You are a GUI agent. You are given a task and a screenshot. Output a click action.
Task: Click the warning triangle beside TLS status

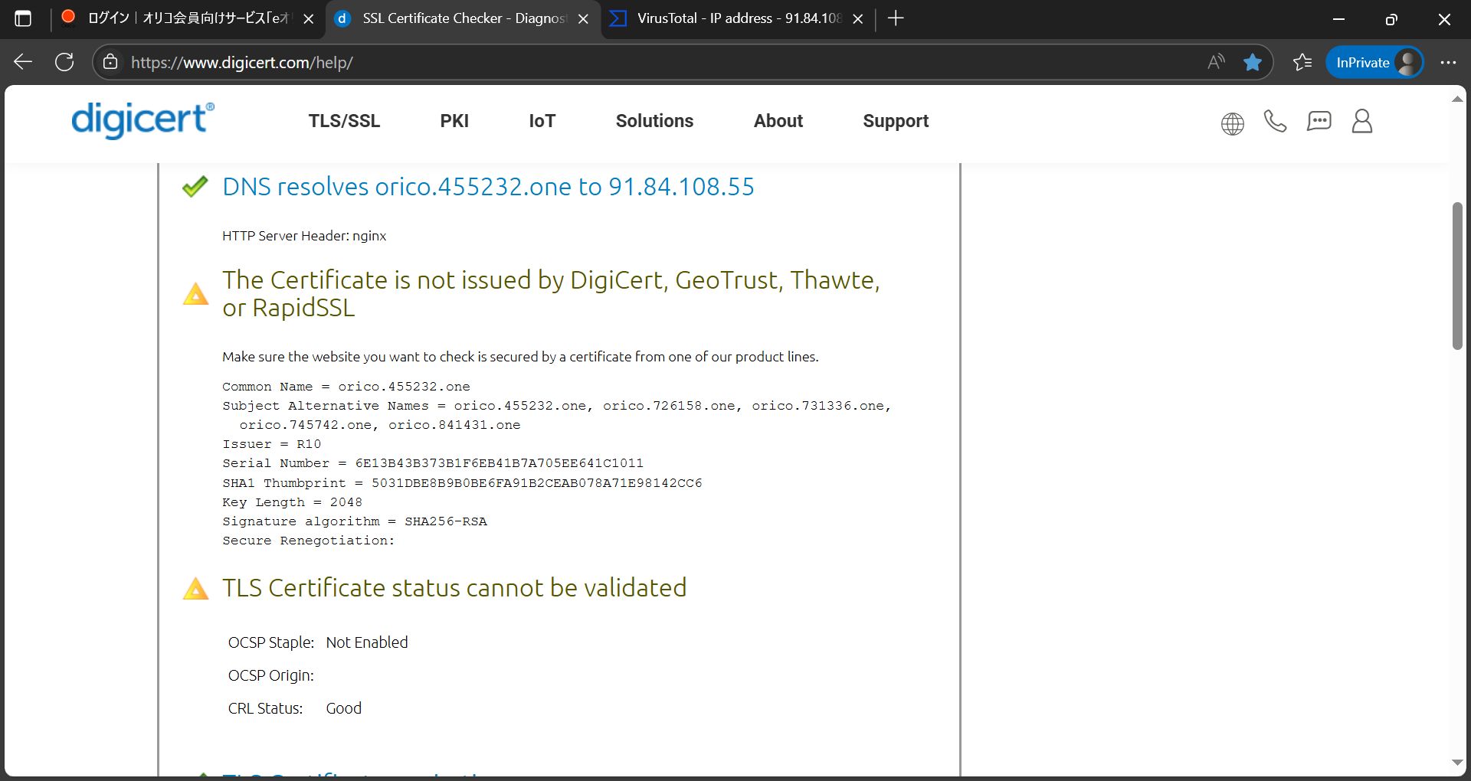pyautogui.click(x=196, y=589)
